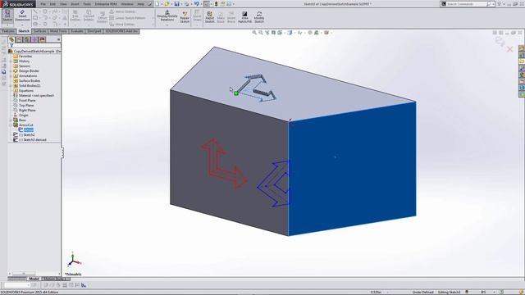Click Zoom to Fit in the view toolbar
This screenshot has height=295, width=525.
coord(254,33)
